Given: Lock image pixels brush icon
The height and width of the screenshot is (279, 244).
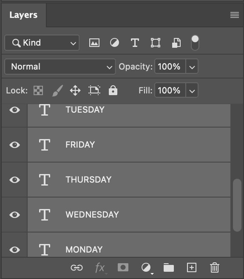Looking at the screenshot, I should point(57,90).
